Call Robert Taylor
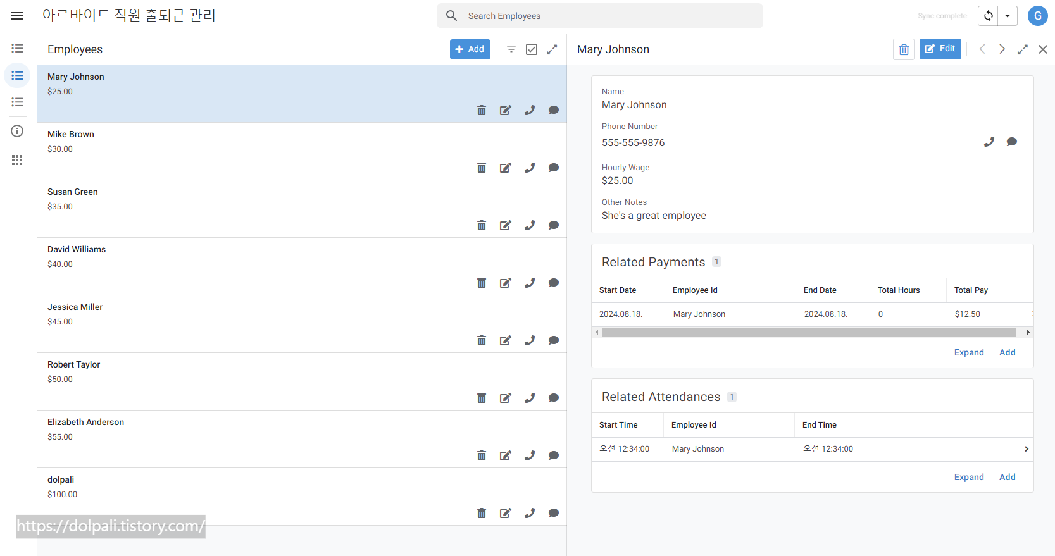The height and width of the screenshot is (556, 1055). 530,398
